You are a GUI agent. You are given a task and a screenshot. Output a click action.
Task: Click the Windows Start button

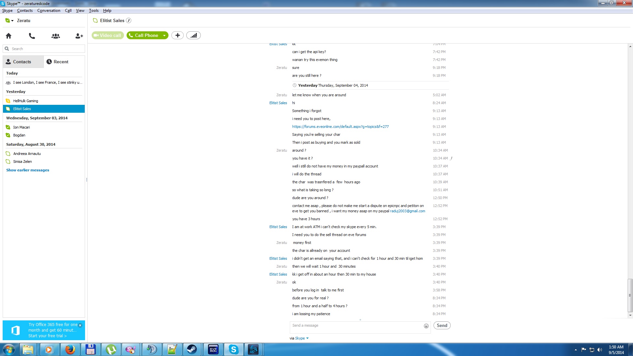pyautogui.click(x=9, y=349)
